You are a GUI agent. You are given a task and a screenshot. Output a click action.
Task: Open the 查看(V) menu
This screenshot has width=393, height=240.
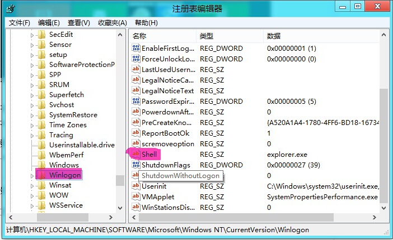click(x=79, y=23)
